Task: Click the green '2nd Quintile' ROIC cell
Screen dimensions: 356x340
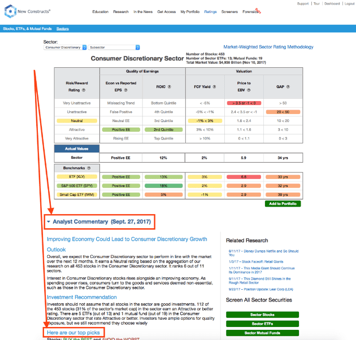Action: [163, 129]
